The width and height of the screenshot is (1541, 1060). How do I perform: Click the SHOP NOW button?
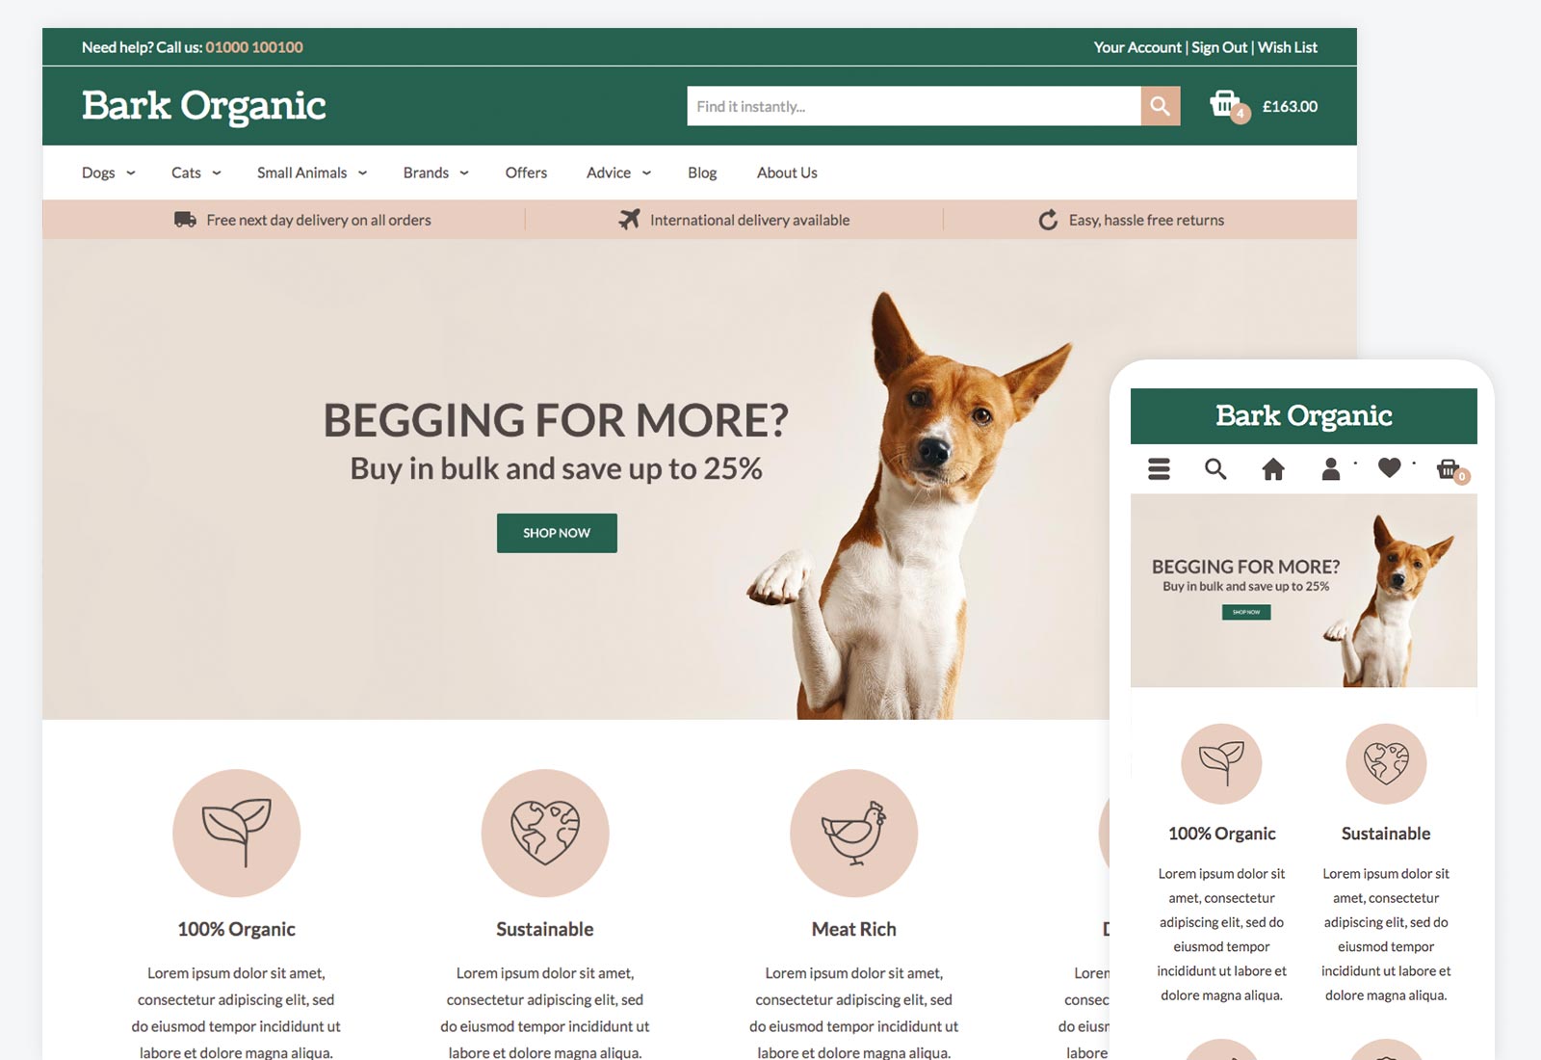tap(557, 533)
